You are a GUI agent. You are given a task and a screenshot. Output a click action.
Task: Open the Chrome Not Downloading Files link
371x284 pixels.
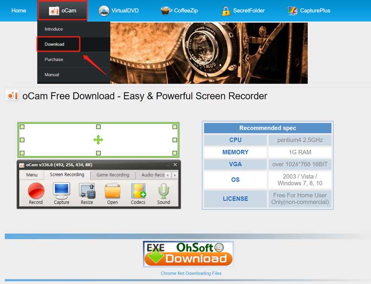tap(191, 273)
